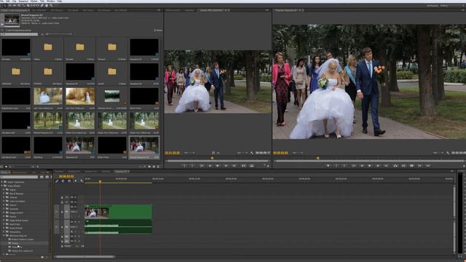
Task: Open Program monitor panel flyout menu
Action: tap(463, 10)
